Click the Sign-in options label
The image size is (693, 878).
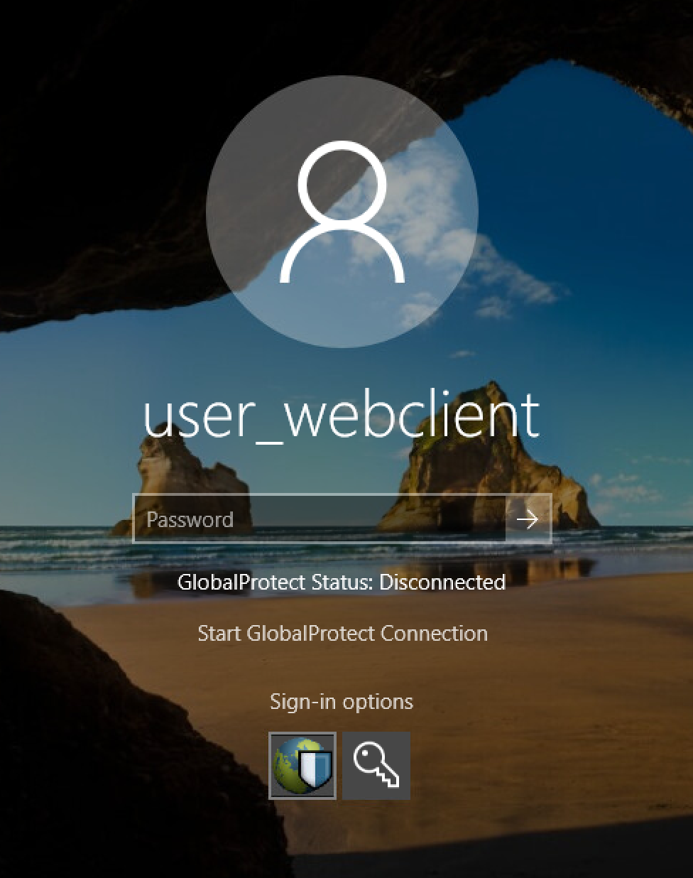pos(342,702)
